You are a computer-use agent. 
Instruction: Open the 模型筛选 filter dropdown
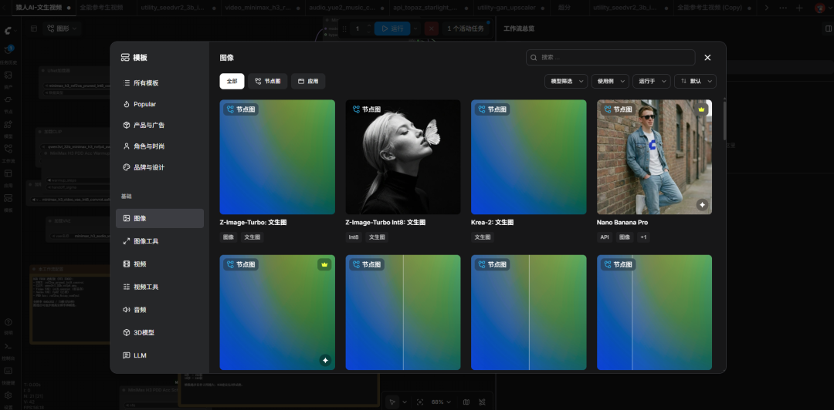[x=566, y=81]
